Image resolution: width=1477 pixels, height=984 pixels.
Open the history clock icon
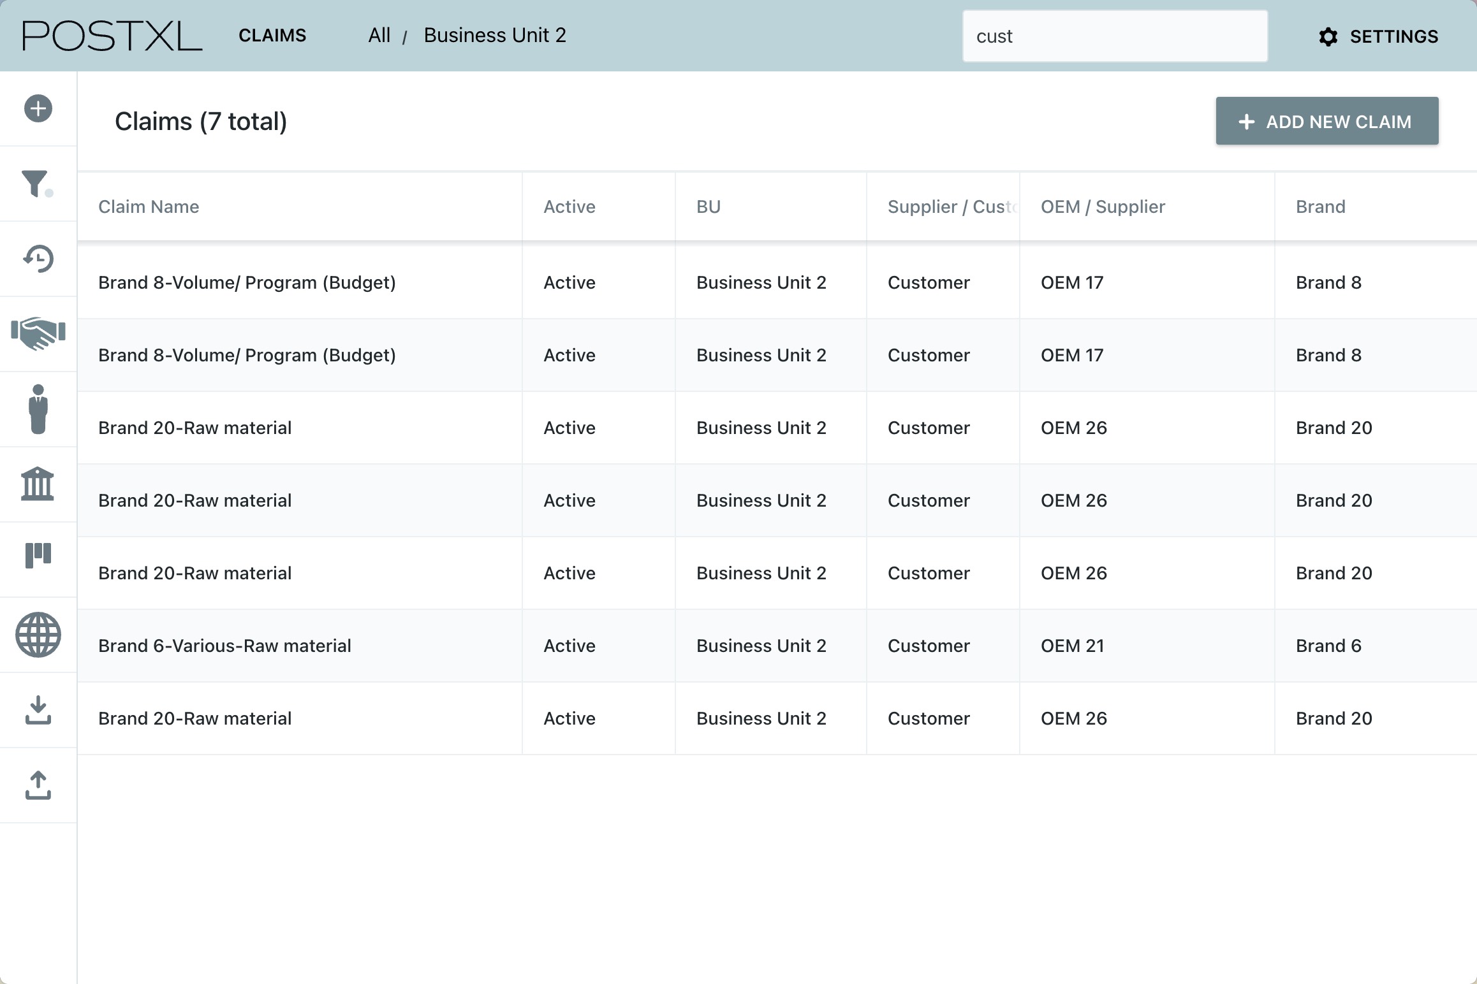38,259
